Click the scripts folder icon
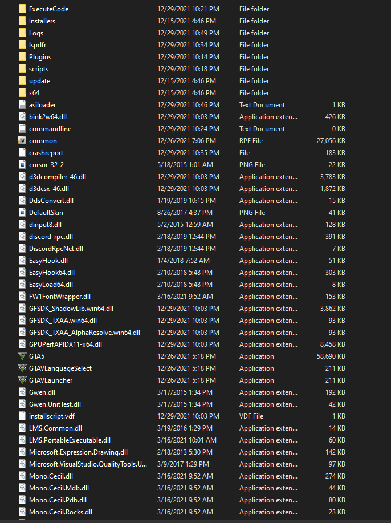Image resolution: width=391 pixels, height=523 pixels. (x=22, y=69)
